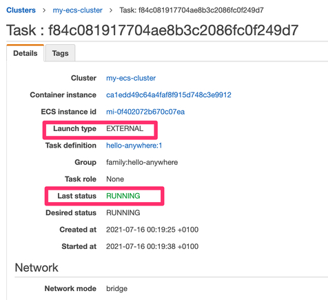Open task definition hello-anywhere:1
The width and height of the screenshot is (328, 300).
coord(134,146)
